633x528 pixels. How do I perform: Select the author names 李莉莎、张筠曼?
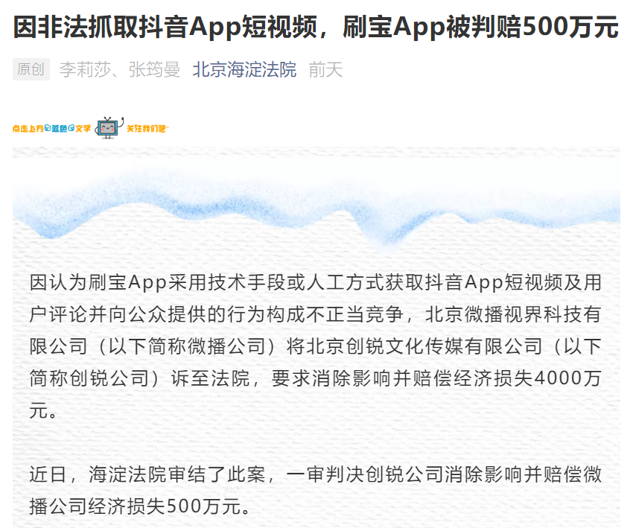tap(119, 69)
